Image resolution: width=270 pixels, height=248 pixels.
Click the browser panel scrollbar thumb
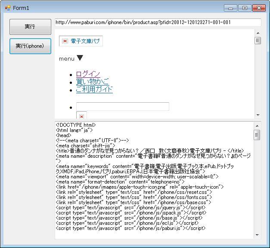coord(258,41)
